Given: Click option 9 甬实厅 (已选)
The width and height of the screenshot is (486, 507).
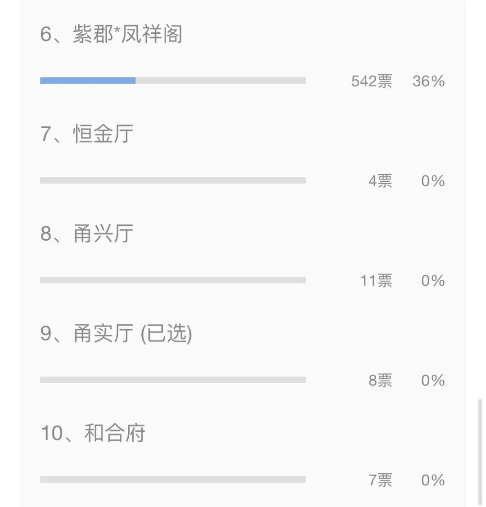Looking at the screenshot, I should (116, 333).
